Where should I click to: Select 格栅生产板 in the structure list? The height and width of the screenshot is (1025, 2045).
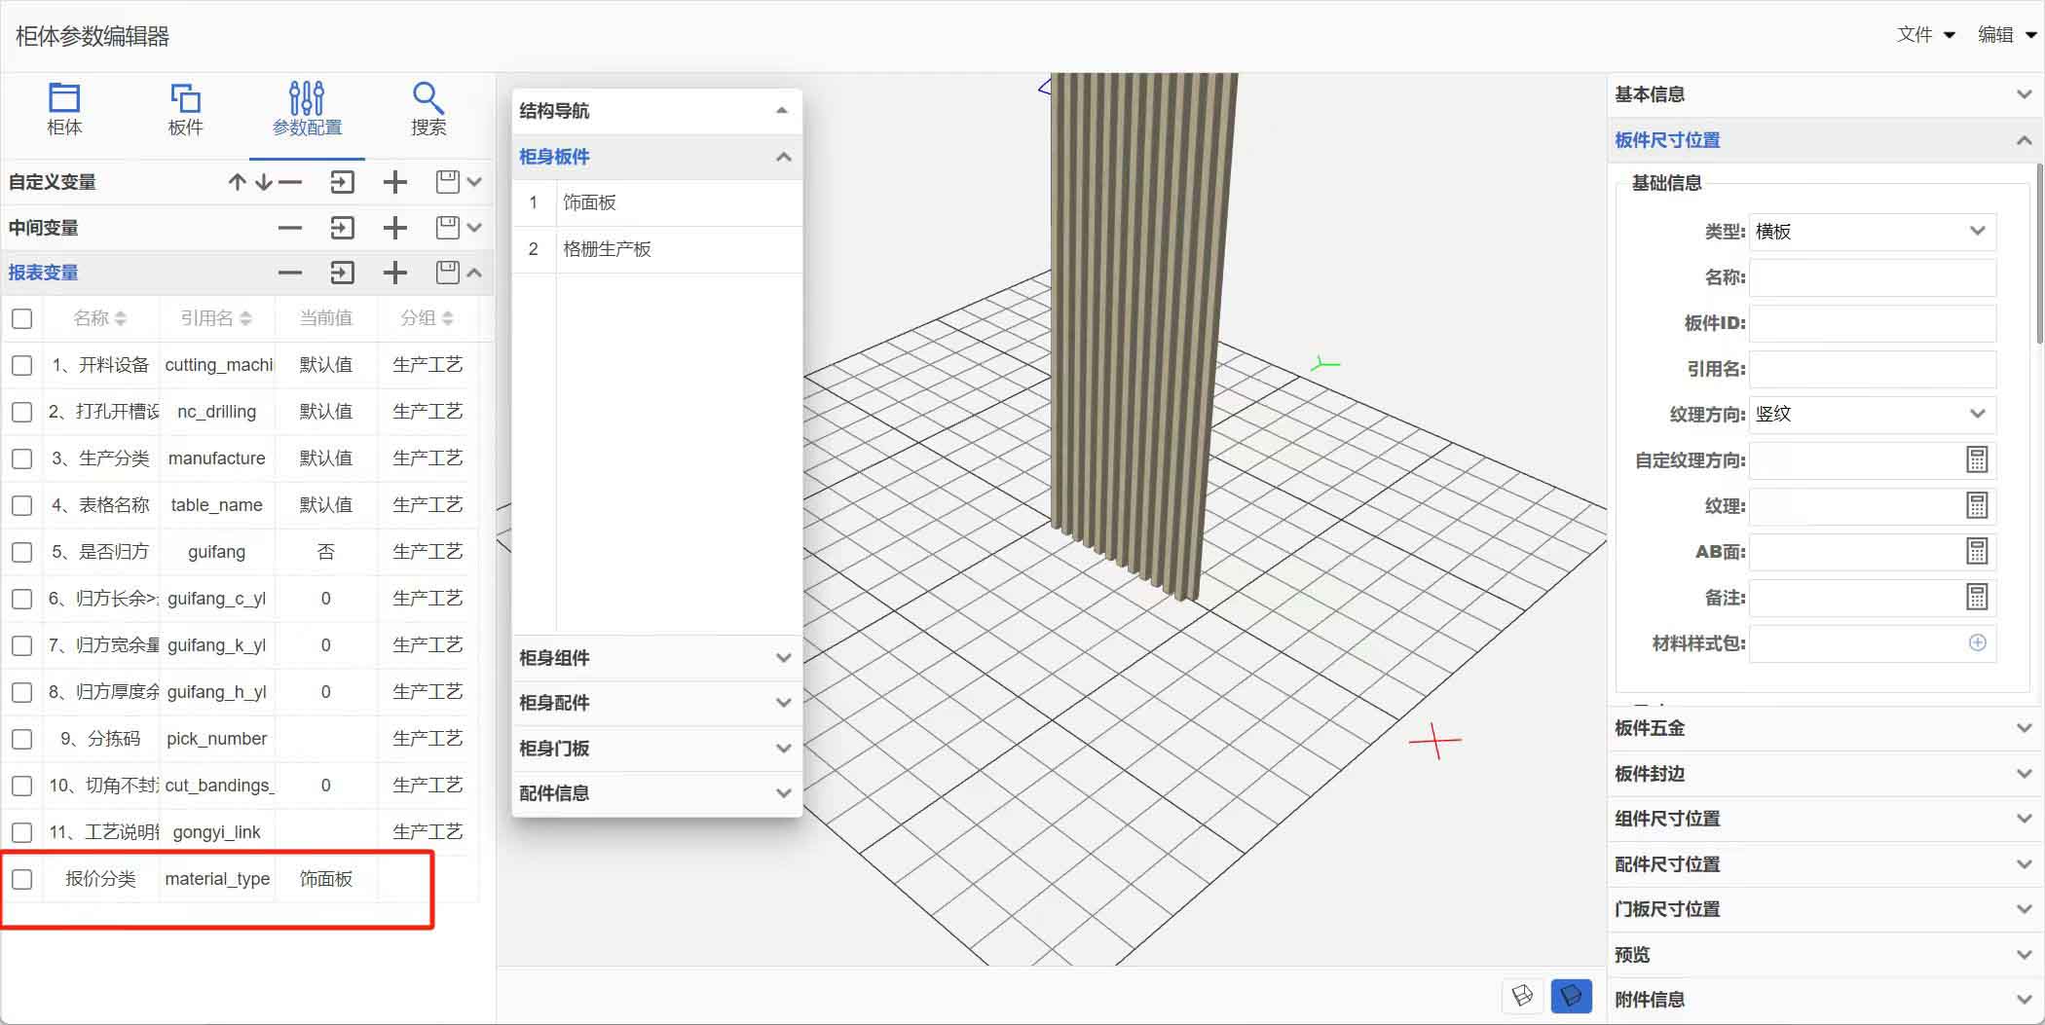coord(607,249)
